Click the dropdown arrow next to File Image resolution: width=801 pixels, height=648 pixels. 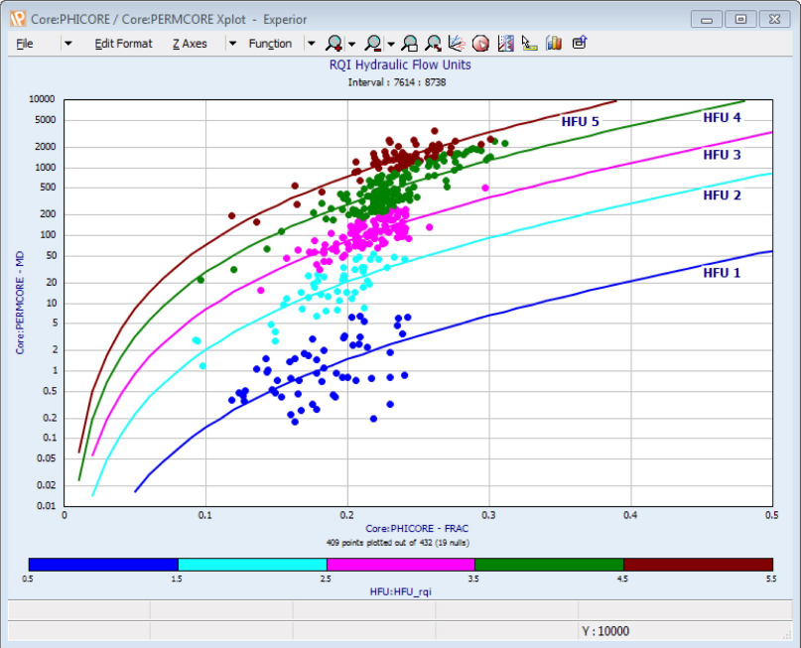tap(67, 43)
